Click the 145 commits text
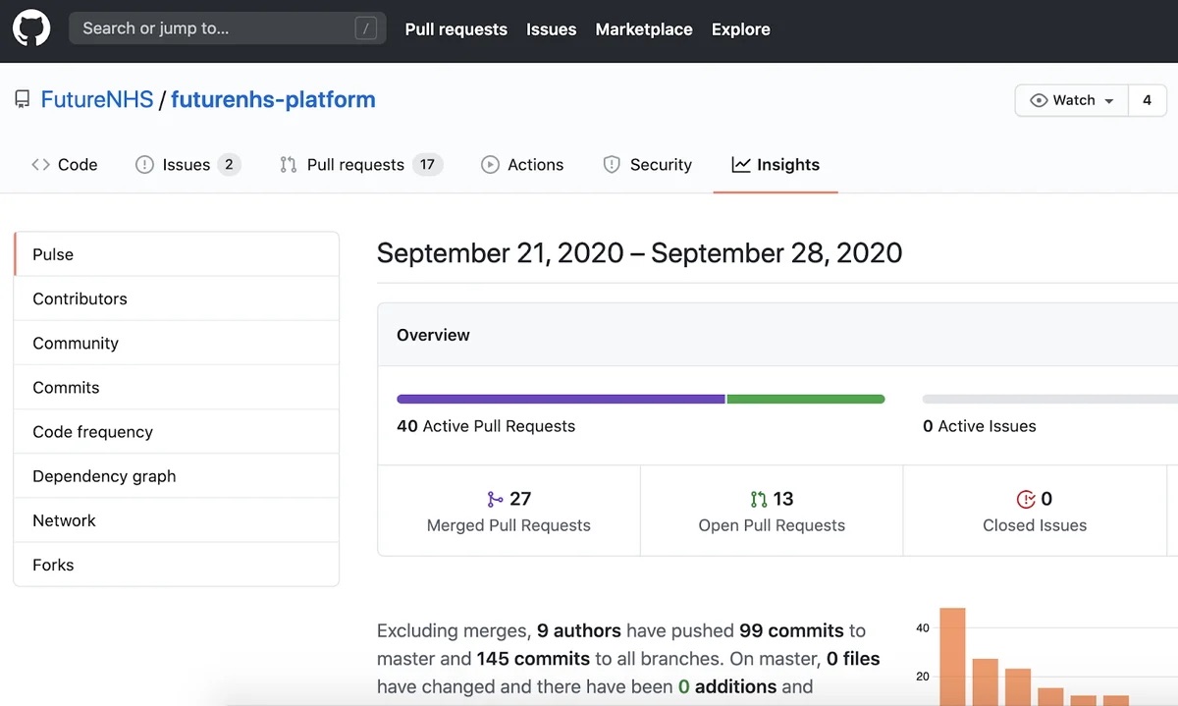1178x706 pixels. coord(533,659)
